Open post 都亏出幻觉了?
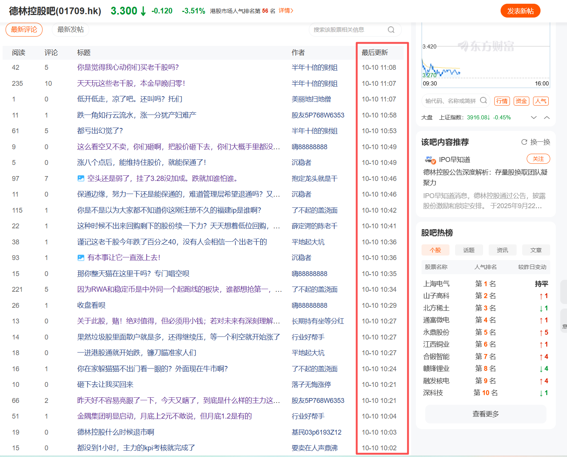This screenshot has width=567, height=457. click(100, 131)
